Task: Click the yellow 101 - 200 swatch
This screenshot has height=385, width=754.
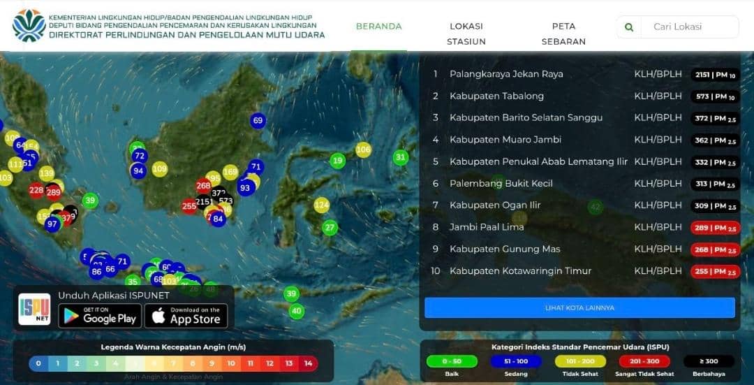Action: [580, 361]
